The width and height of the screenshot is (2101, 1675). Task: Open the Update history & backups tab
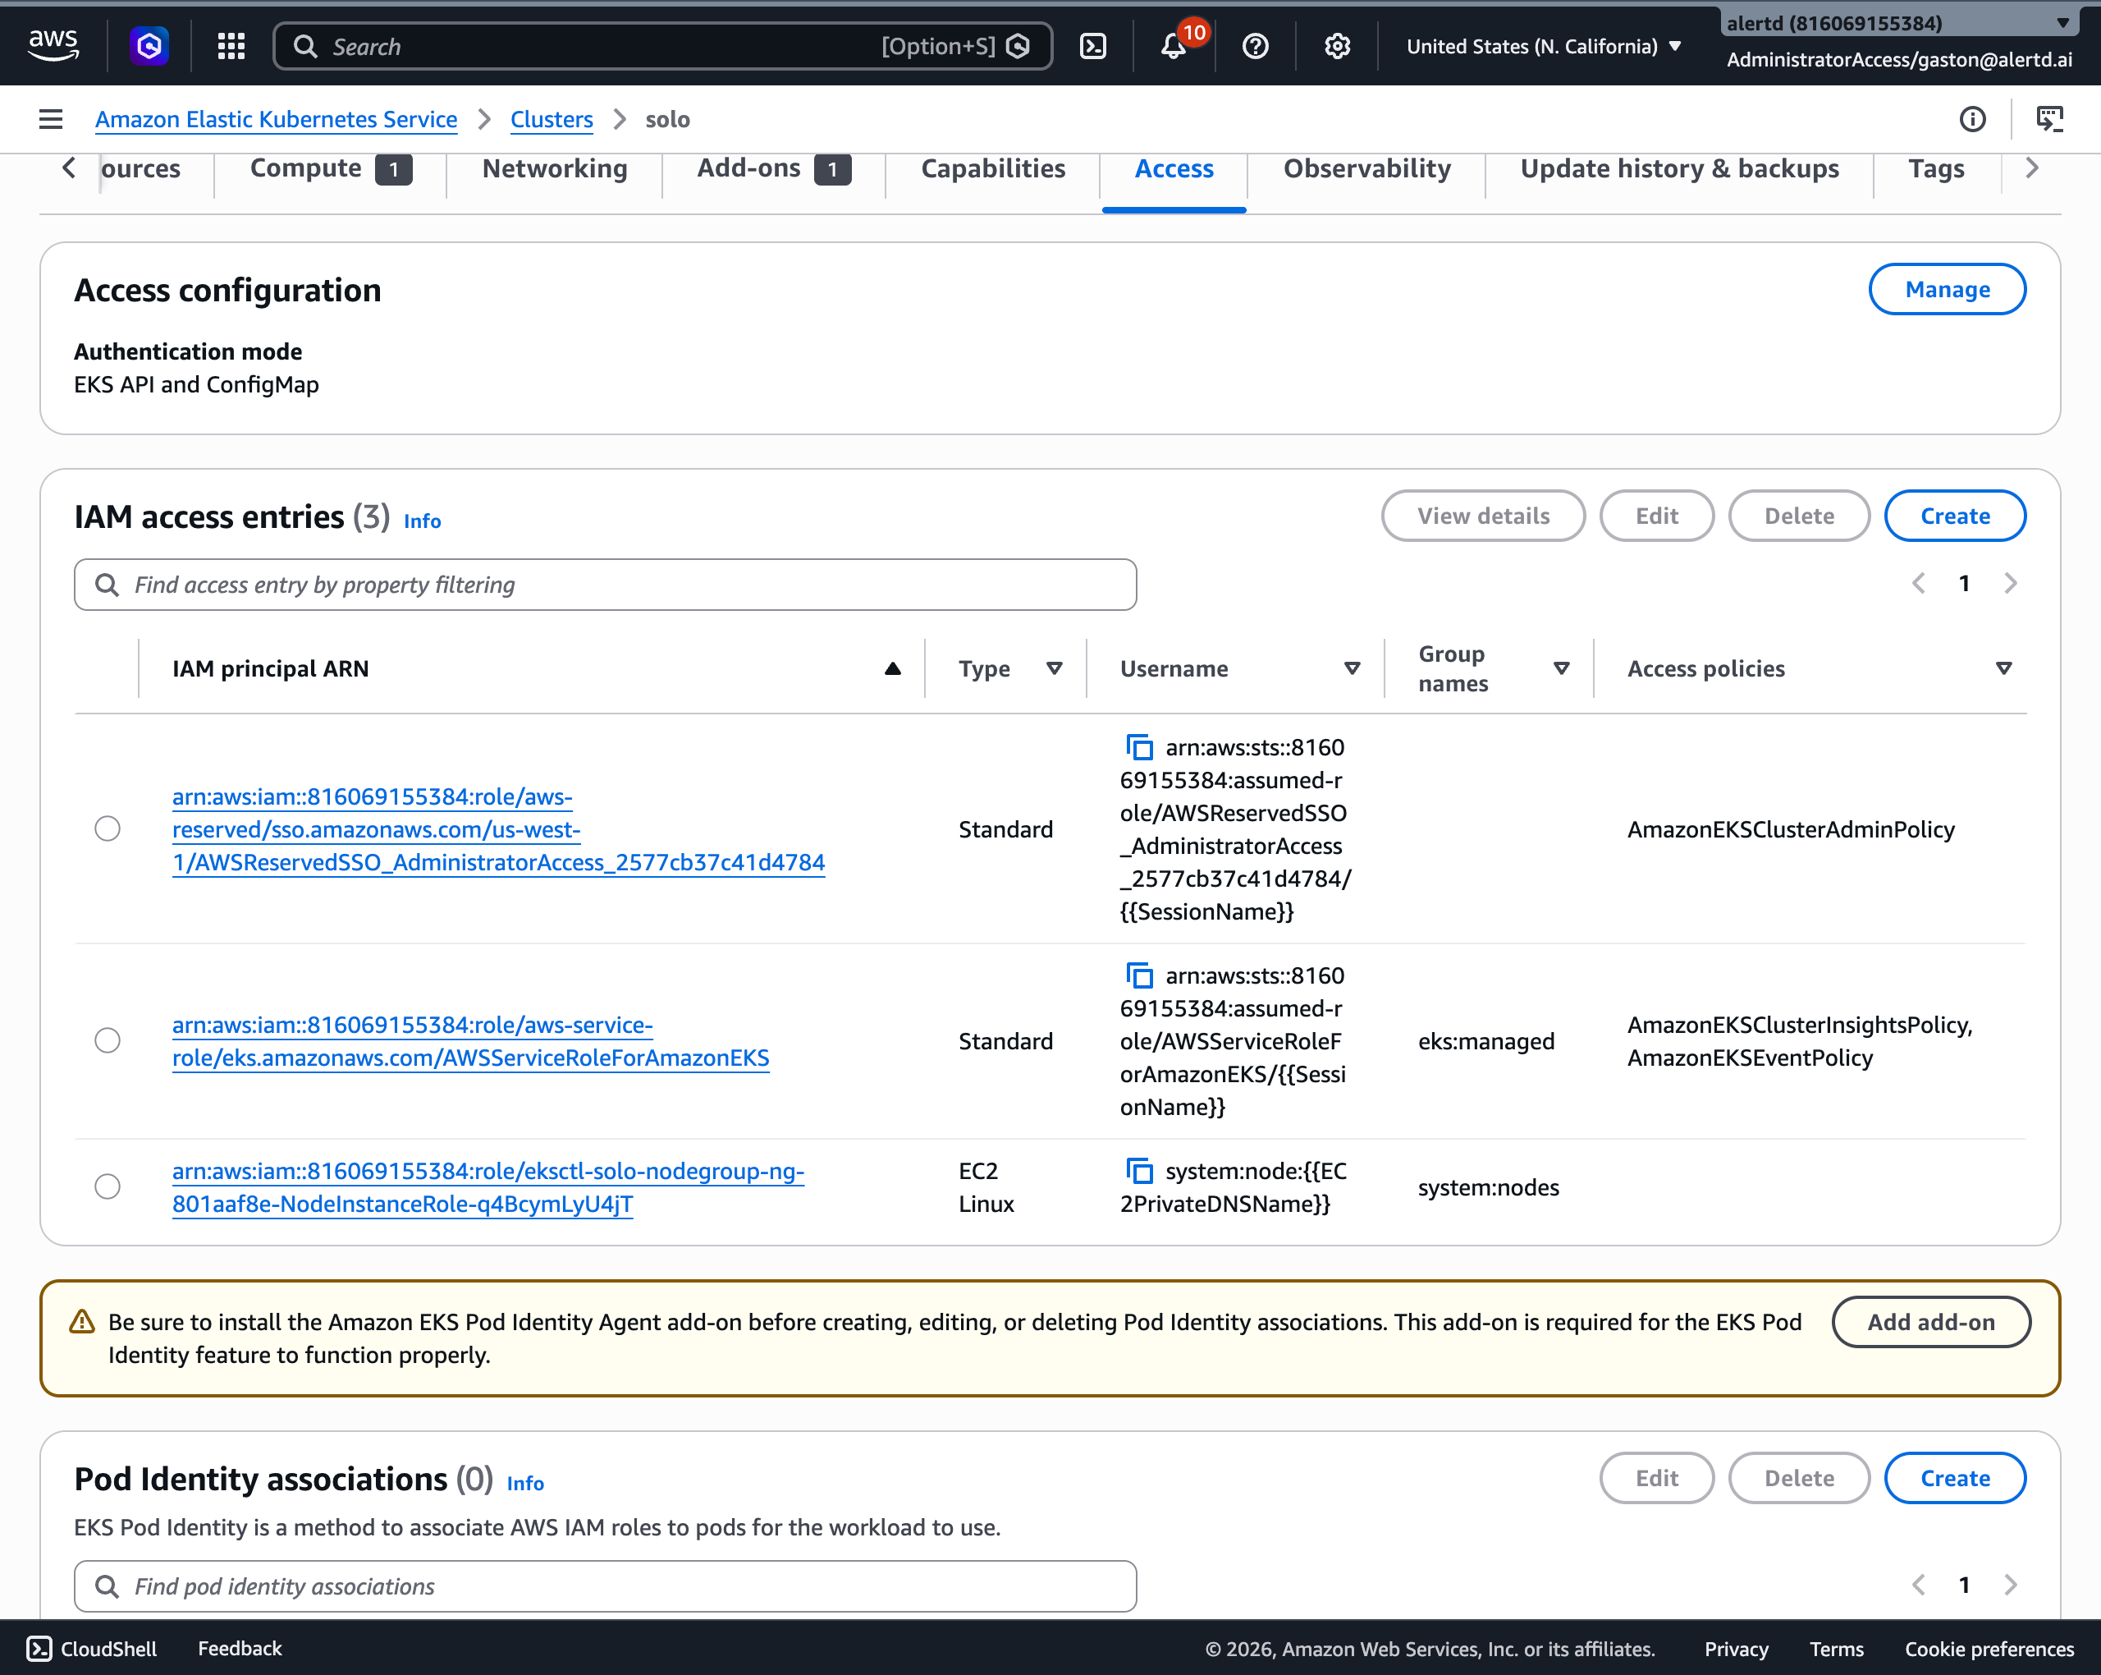(x=1680, y=168)
